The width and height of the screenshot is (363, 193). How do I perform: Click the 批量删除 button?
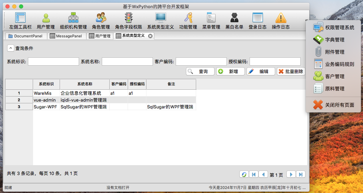pos(291,71)
